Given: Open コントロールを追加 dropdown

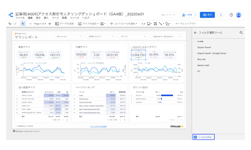Looking at the screenshot, I should pyautogui.click(x=123, y=23).
